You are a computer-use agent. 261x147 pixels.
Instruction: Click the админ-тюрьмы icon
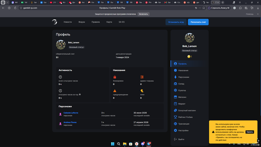point(142,77)
